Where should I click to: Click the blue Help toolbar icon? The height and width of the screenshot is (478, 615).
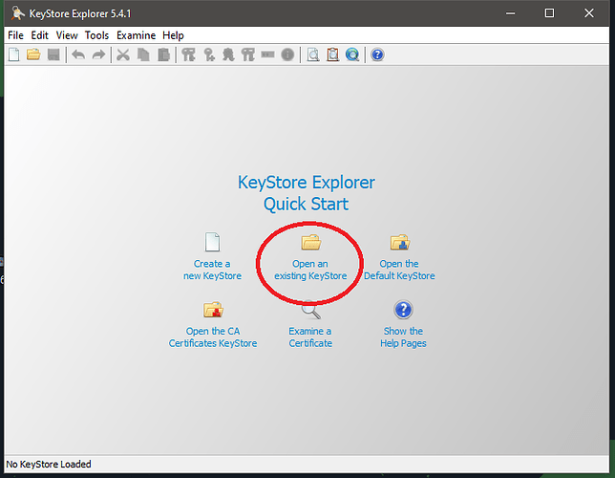click(x=377, y=54)
